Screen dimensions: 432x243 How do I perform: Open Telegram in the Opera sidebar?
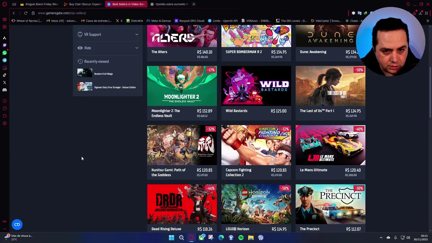[x=4, y=60]
